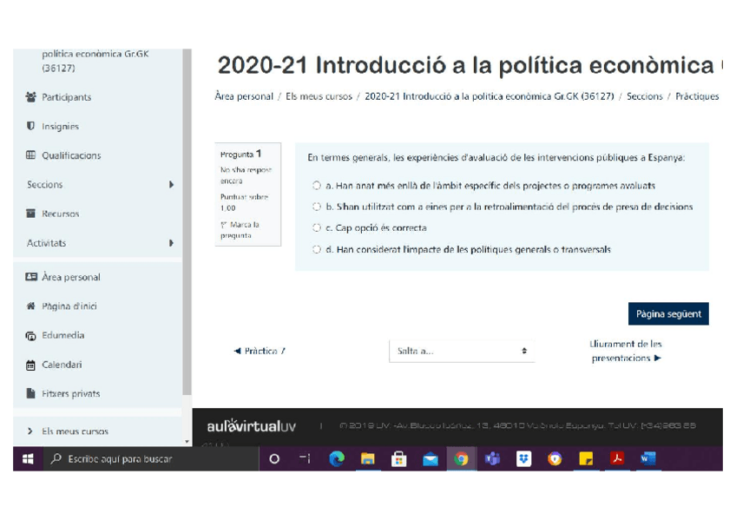Image resolution: width=736 pixels, height=520 pixels.
Task: Open Qualificacions from the sidebar
Action: (x=30, y=155)
